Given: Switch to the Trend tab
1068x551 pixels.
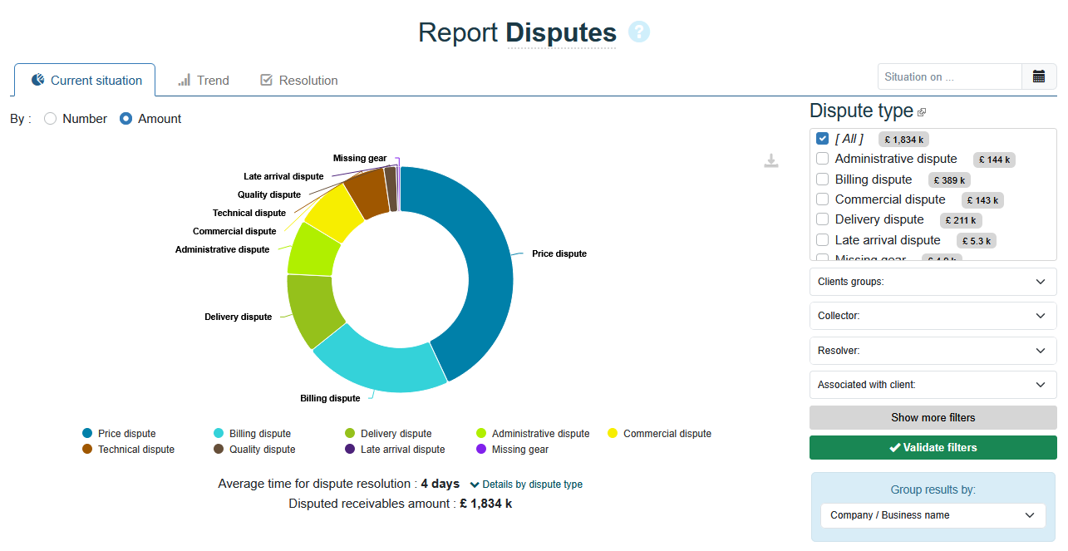Looking at the screenshot, I should (x=204, y=81).
